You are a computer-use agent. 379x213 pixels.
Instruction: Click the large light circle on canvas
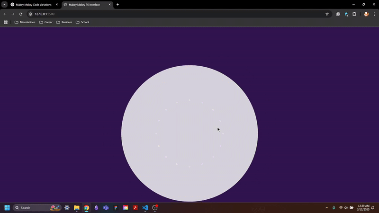coord(189,133)
